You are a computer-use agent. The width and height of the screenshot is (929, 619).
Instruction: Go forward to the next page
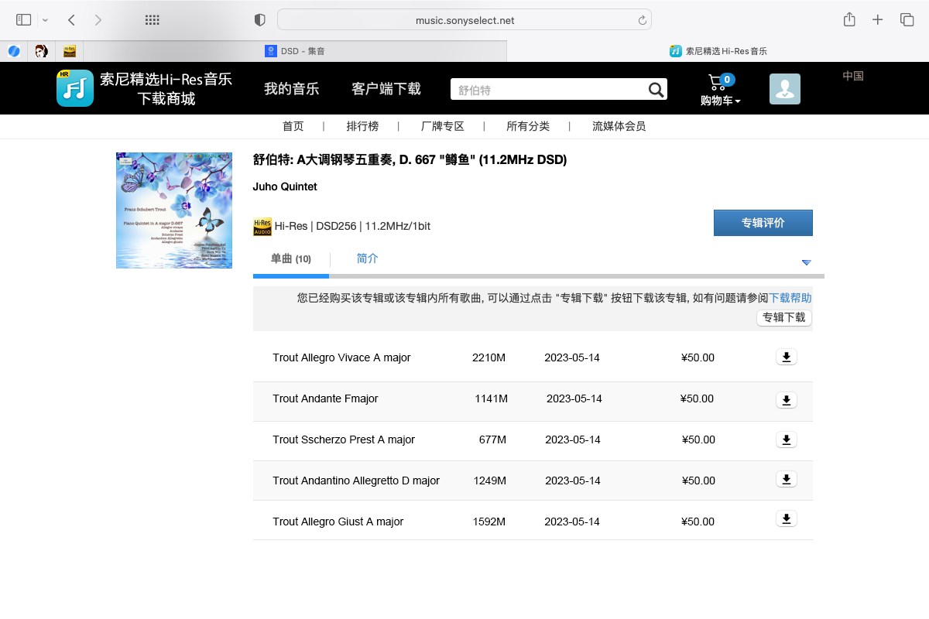98,20
